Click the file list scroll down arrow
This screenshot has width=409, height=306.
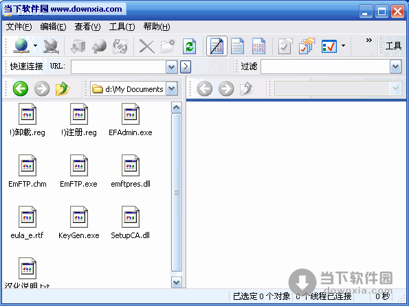tap(177, 282)
